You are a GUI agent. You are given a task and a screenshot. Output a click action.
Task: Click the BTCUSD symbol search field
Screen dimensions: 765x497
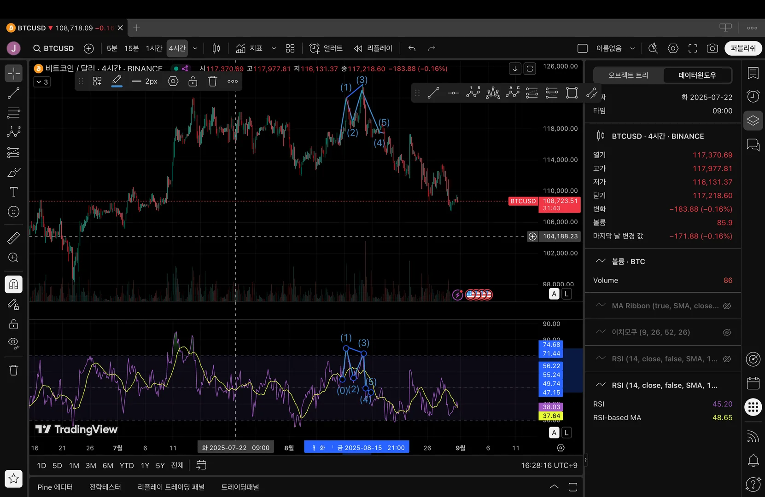pos(53,48)
